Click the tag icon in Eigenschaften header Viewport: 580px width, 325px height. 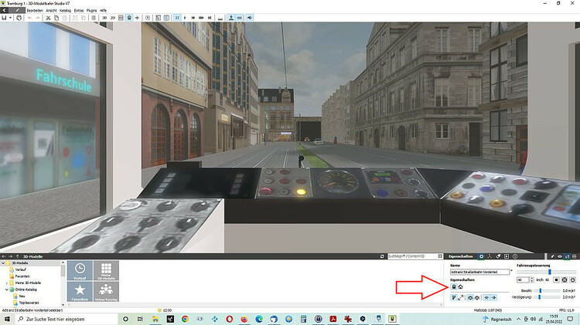coord(498,256)
